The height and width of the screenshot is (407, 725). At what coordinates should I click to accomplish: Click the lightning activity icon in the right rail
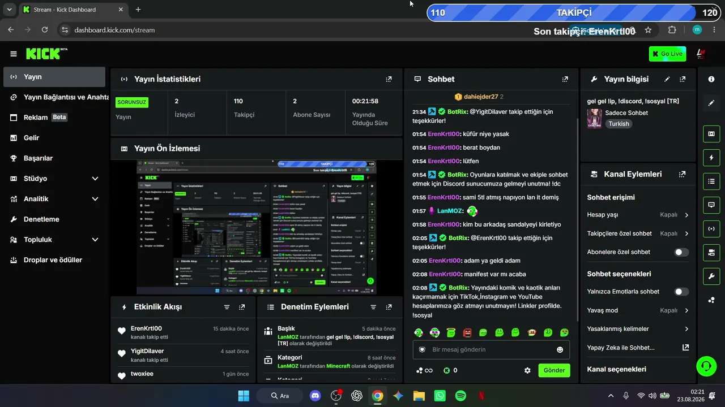[711, 157]
